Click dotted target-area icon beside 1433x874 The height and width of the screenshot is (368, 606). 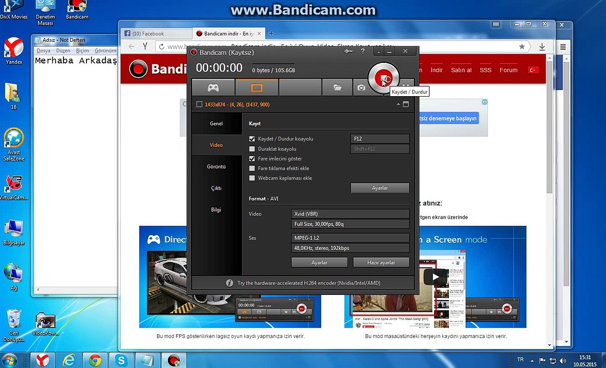[x=199, y=105]
